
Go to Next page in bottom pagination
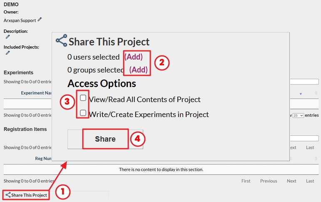tap(291, 181)
